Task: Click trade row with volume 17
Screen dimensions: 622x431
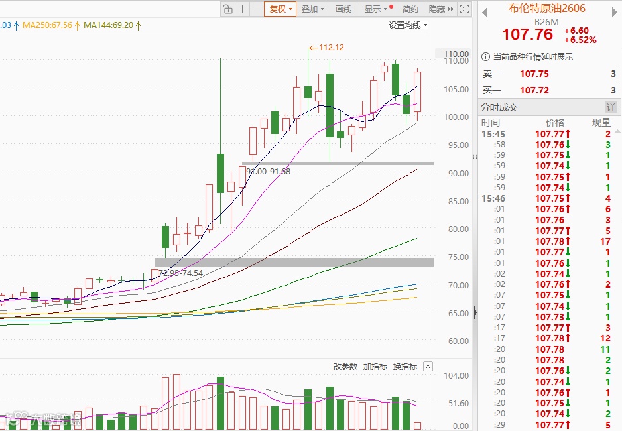Action: [x=546, y=241]
